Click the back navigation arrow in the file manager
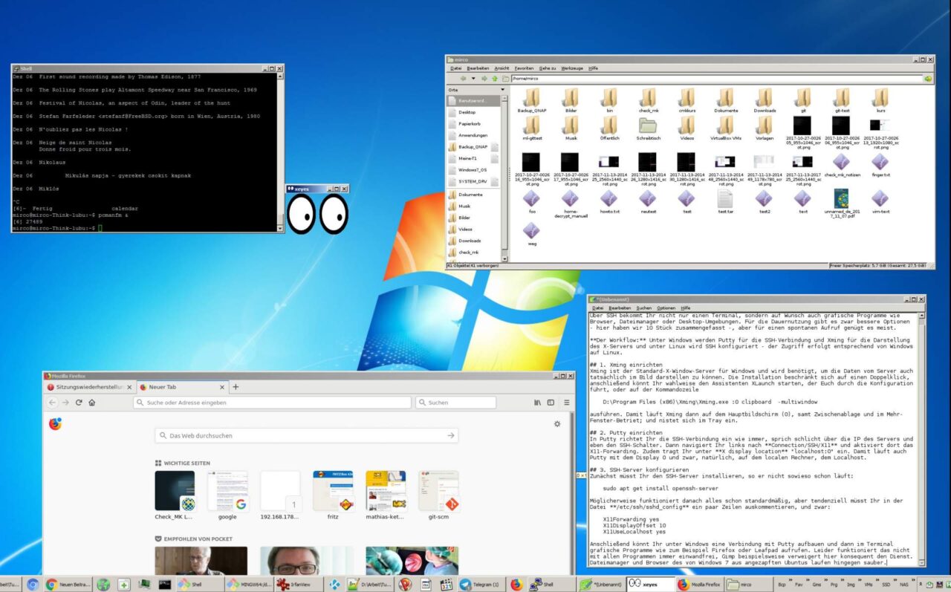951x592 pixels. coord(462,78)
